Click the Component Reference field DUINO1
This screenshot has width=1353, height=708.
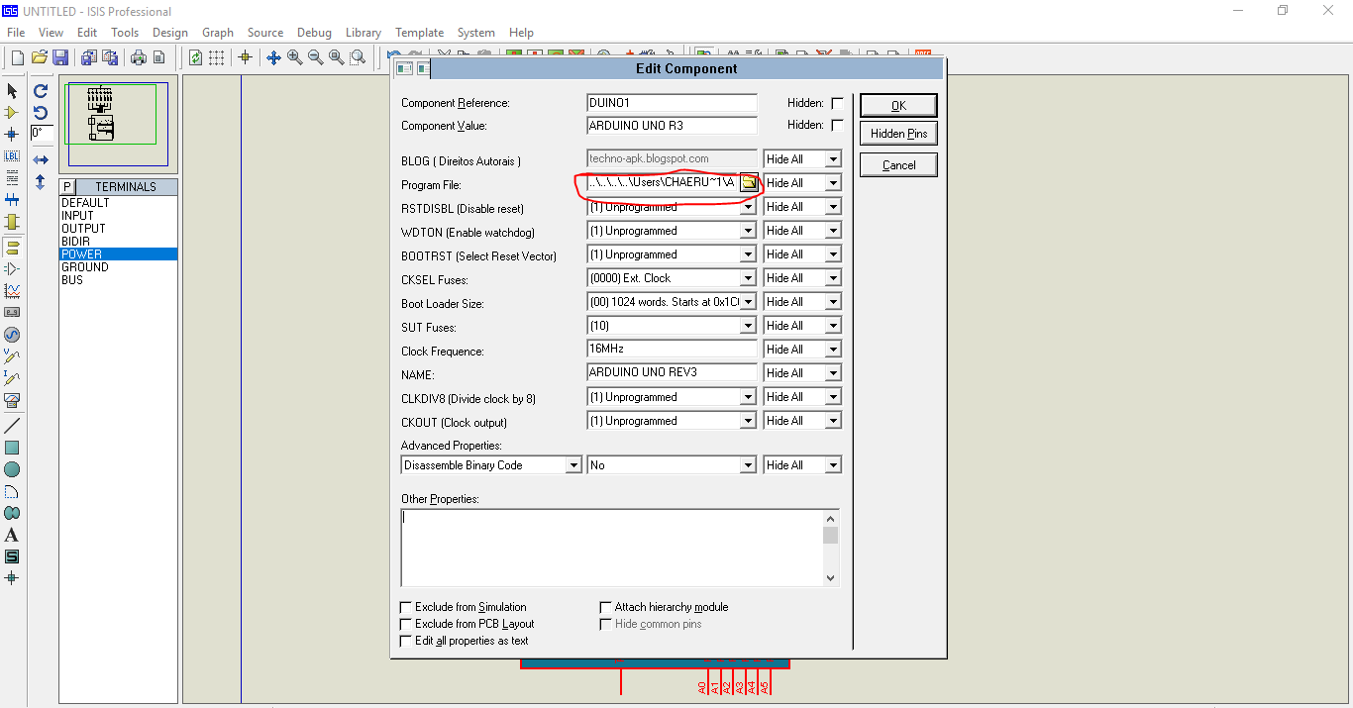tap(672, 103)
